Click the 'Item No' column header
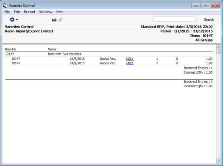 11,49
